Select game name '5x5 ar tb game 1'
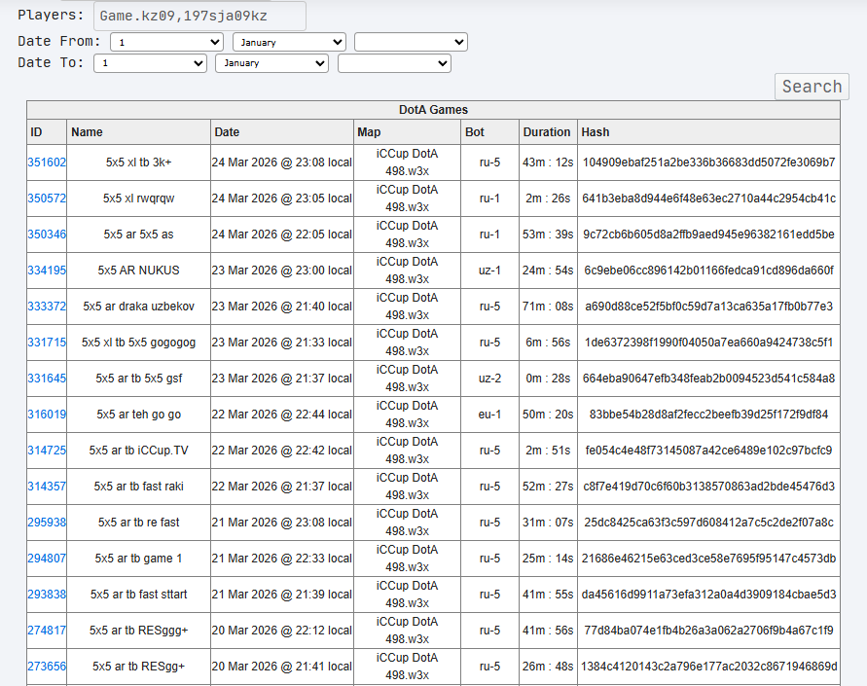This screenshot has width=867, height=686. point(139,559)
